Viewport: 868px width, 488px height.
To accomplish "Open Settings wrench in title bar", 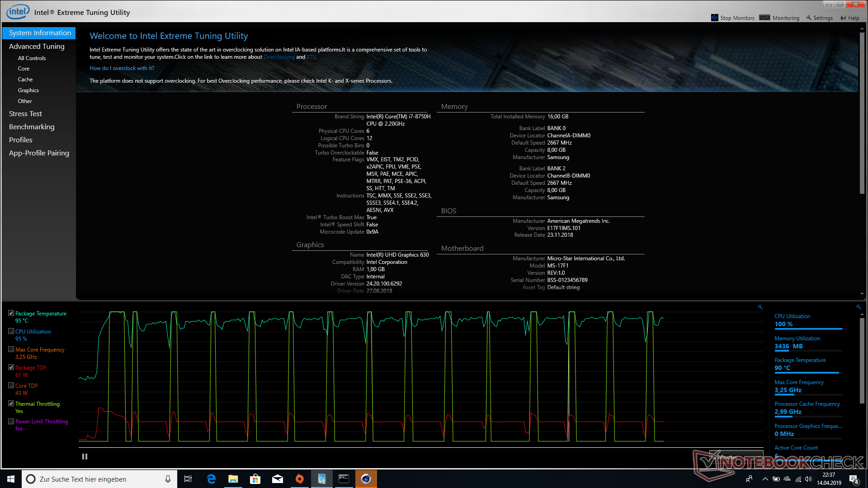I will pyautogui.click(x=809, y=18).
